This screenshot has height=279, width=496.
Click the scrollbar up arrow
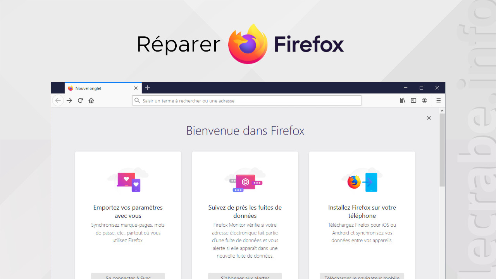[442, 111]
